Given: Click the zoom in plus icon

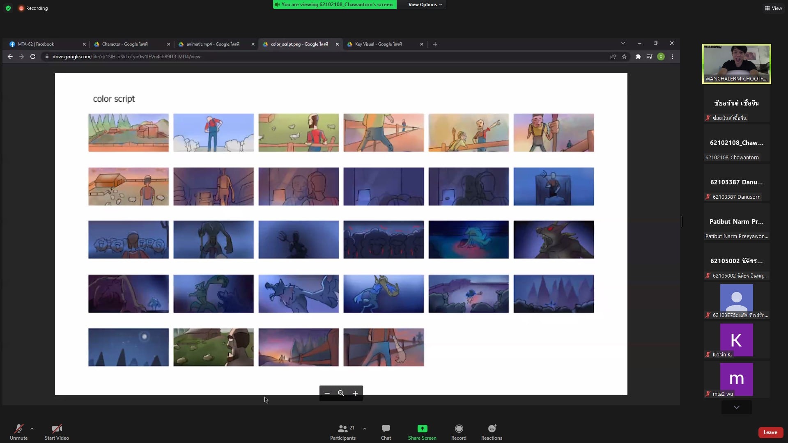Looking at the screenshot, I should tap(355, 393).
